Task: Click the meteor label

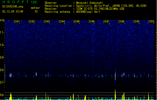Action: (x=35, y=8)
